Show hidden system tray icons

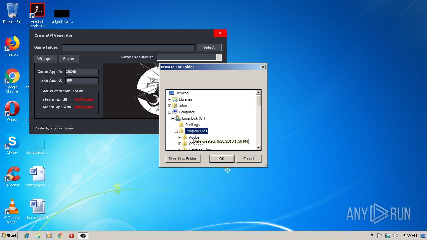pyautogui.click(x=372, y=236)
